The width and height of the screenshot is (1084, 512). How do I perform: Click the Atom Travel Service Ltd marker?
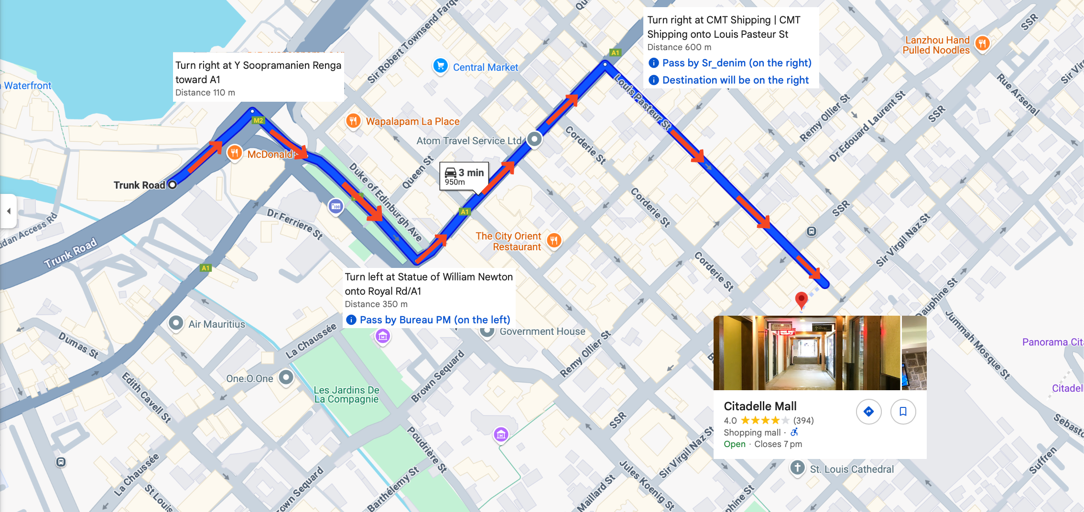[534, 139]
